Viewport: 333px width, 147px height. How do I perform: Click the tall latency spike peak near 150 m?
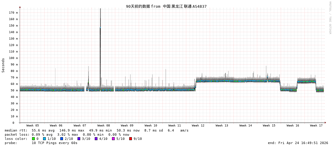pyautogui.click(x=100, y=28)
